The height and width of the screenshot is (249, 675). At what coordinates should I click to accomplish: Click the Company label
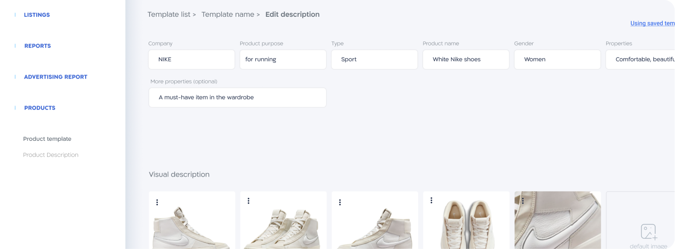click(161, 43)
